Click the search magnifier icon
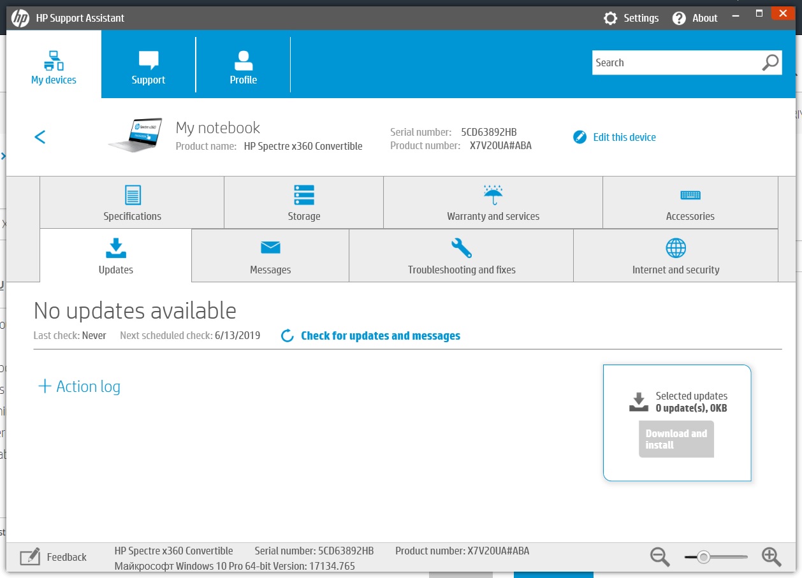The height and width of the screenshot is (578, 802). pyautogui.click(x=770, y=62)
